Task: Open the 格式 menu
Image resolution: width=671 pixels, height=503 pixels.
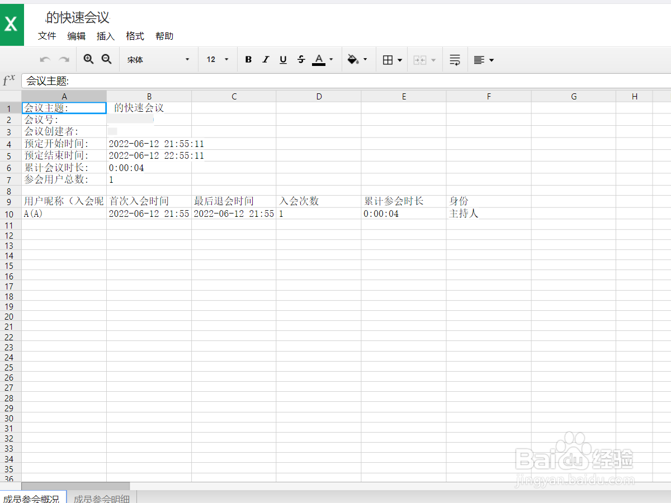Action: coord(135,36)
